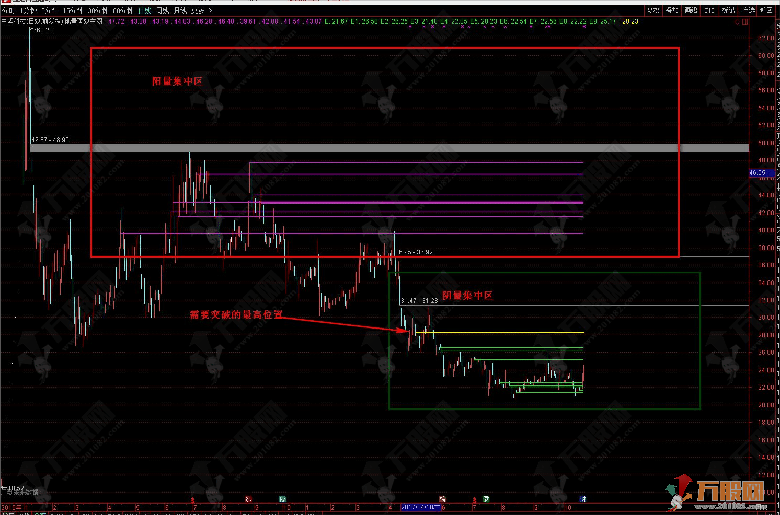Image resolution: width=780 pixels, height=515 pixels.
Task: Click the red $ marker next to 跌
Action: point(474,500)
